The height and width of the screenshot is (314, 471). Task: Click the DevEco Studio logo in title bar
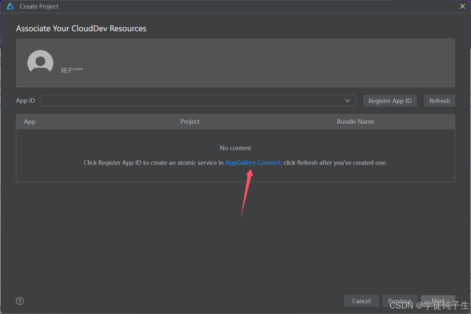click(10, 6)
